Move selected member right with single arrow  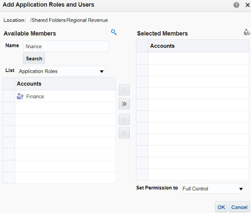[x=124, y=90]
